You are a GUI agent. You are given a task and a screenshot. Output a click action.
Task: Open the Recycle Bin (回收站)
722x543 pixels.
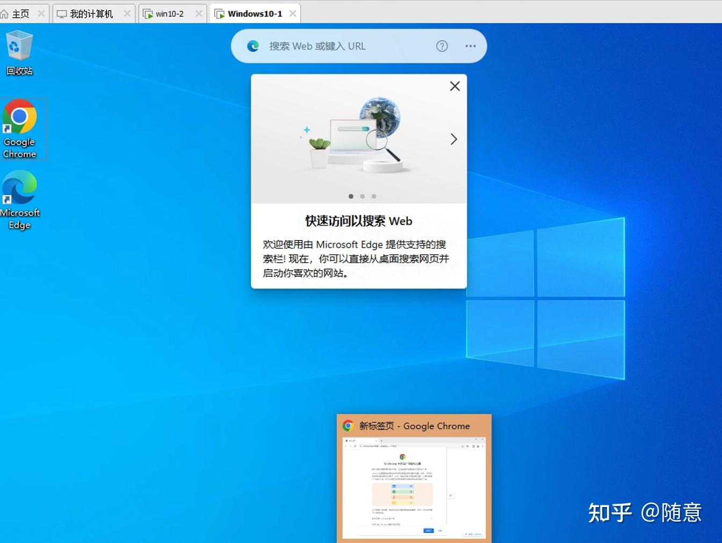(19, 46)
